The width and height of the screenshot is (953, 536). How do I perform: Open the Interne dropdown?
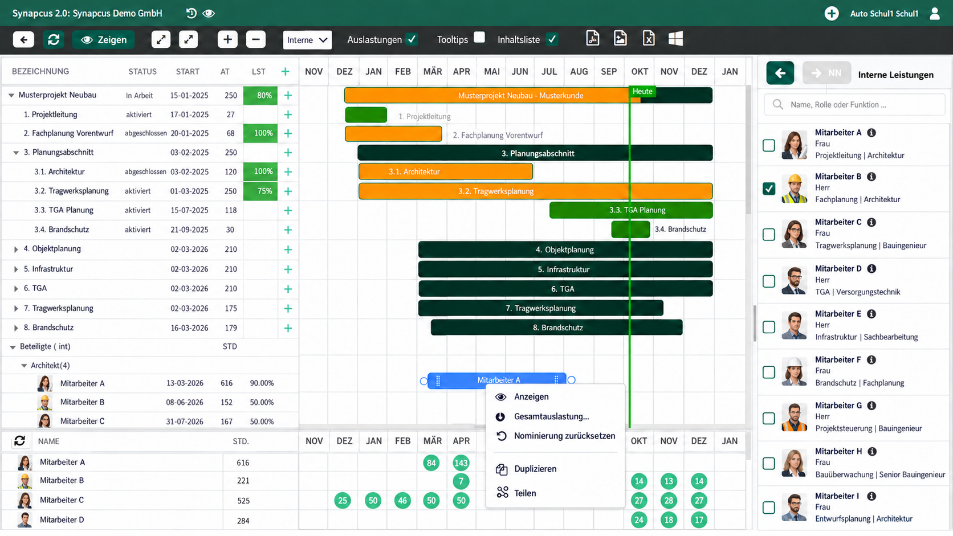(307, 40)
